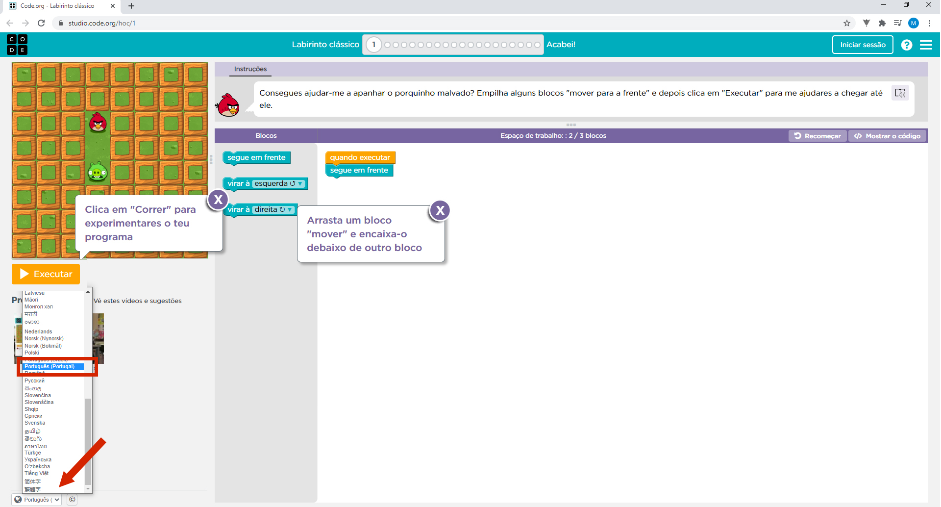Click the browser reload icon

(41, 23)
